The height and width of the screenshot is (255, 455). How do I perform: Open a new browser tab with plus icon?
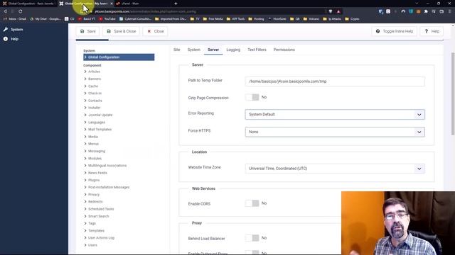tap(176, 4)
